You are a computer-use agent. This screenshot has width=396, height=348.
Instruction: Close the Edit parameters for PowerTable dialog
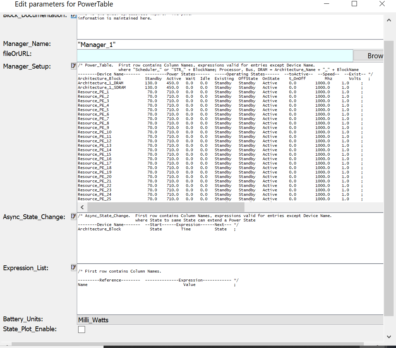(382, 4)
